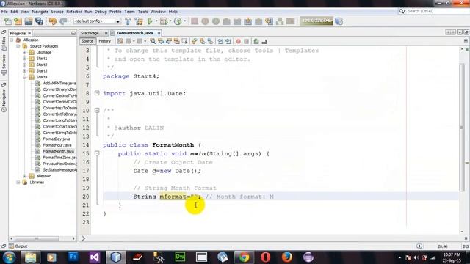The height and width of the screenshot is (264, 470).
Task: Click the Shift Line Left icon
Action: click(220, 41)
